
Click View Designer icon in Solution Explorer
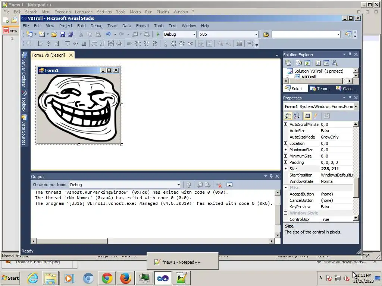(x=326, y=63)
